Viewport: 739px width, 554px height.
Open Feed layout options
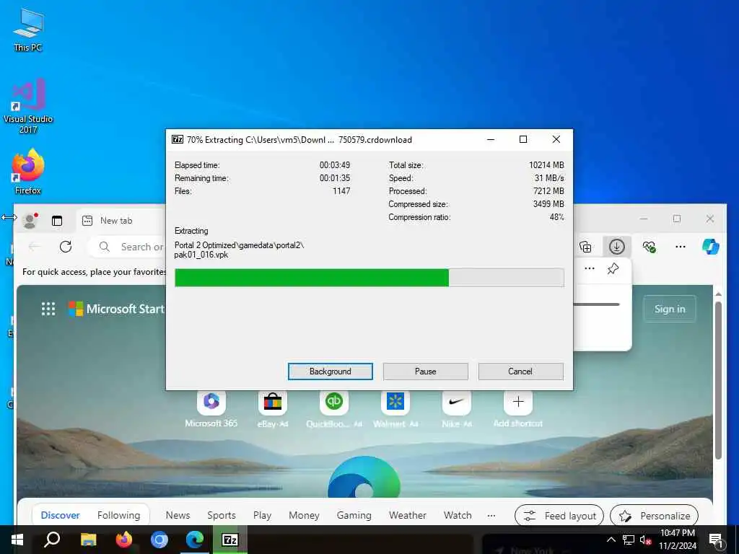tap(560, 516)
